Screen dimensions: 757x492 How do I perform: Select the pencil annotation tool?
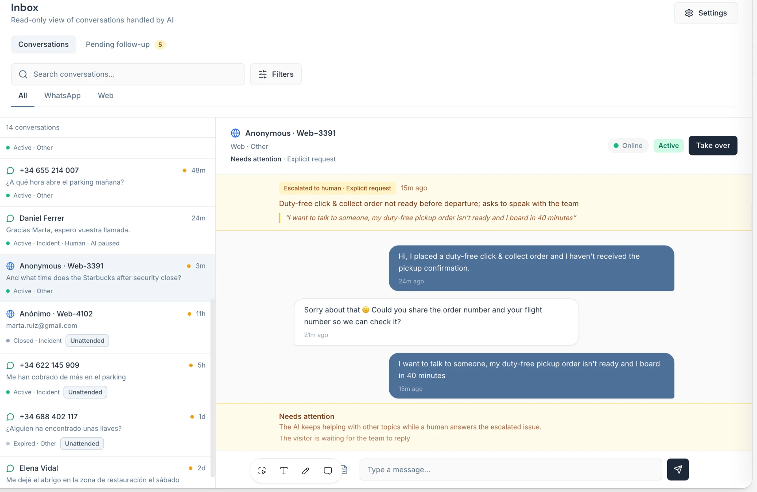pos(306,470)
